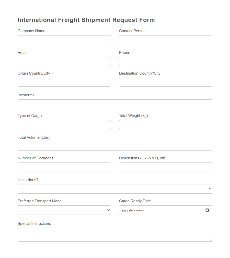Open the calendar picker for Cargo Ready Date
This screenshot has height=258, width=230.
point(207,210)
